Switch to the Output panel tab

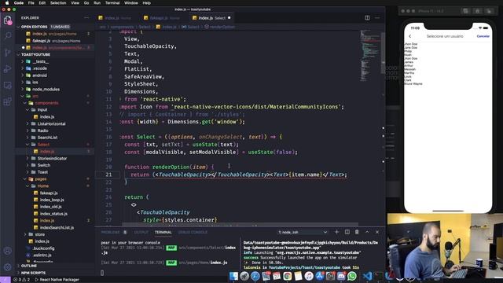pos(141,232)
